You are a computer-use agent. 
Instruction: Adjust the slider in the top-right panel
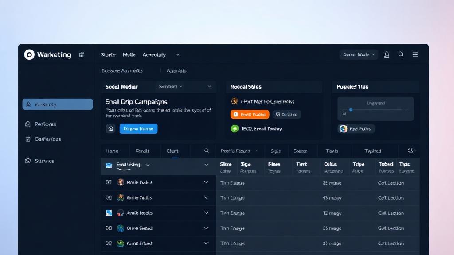pyautogui.click(x=351, y=110)
